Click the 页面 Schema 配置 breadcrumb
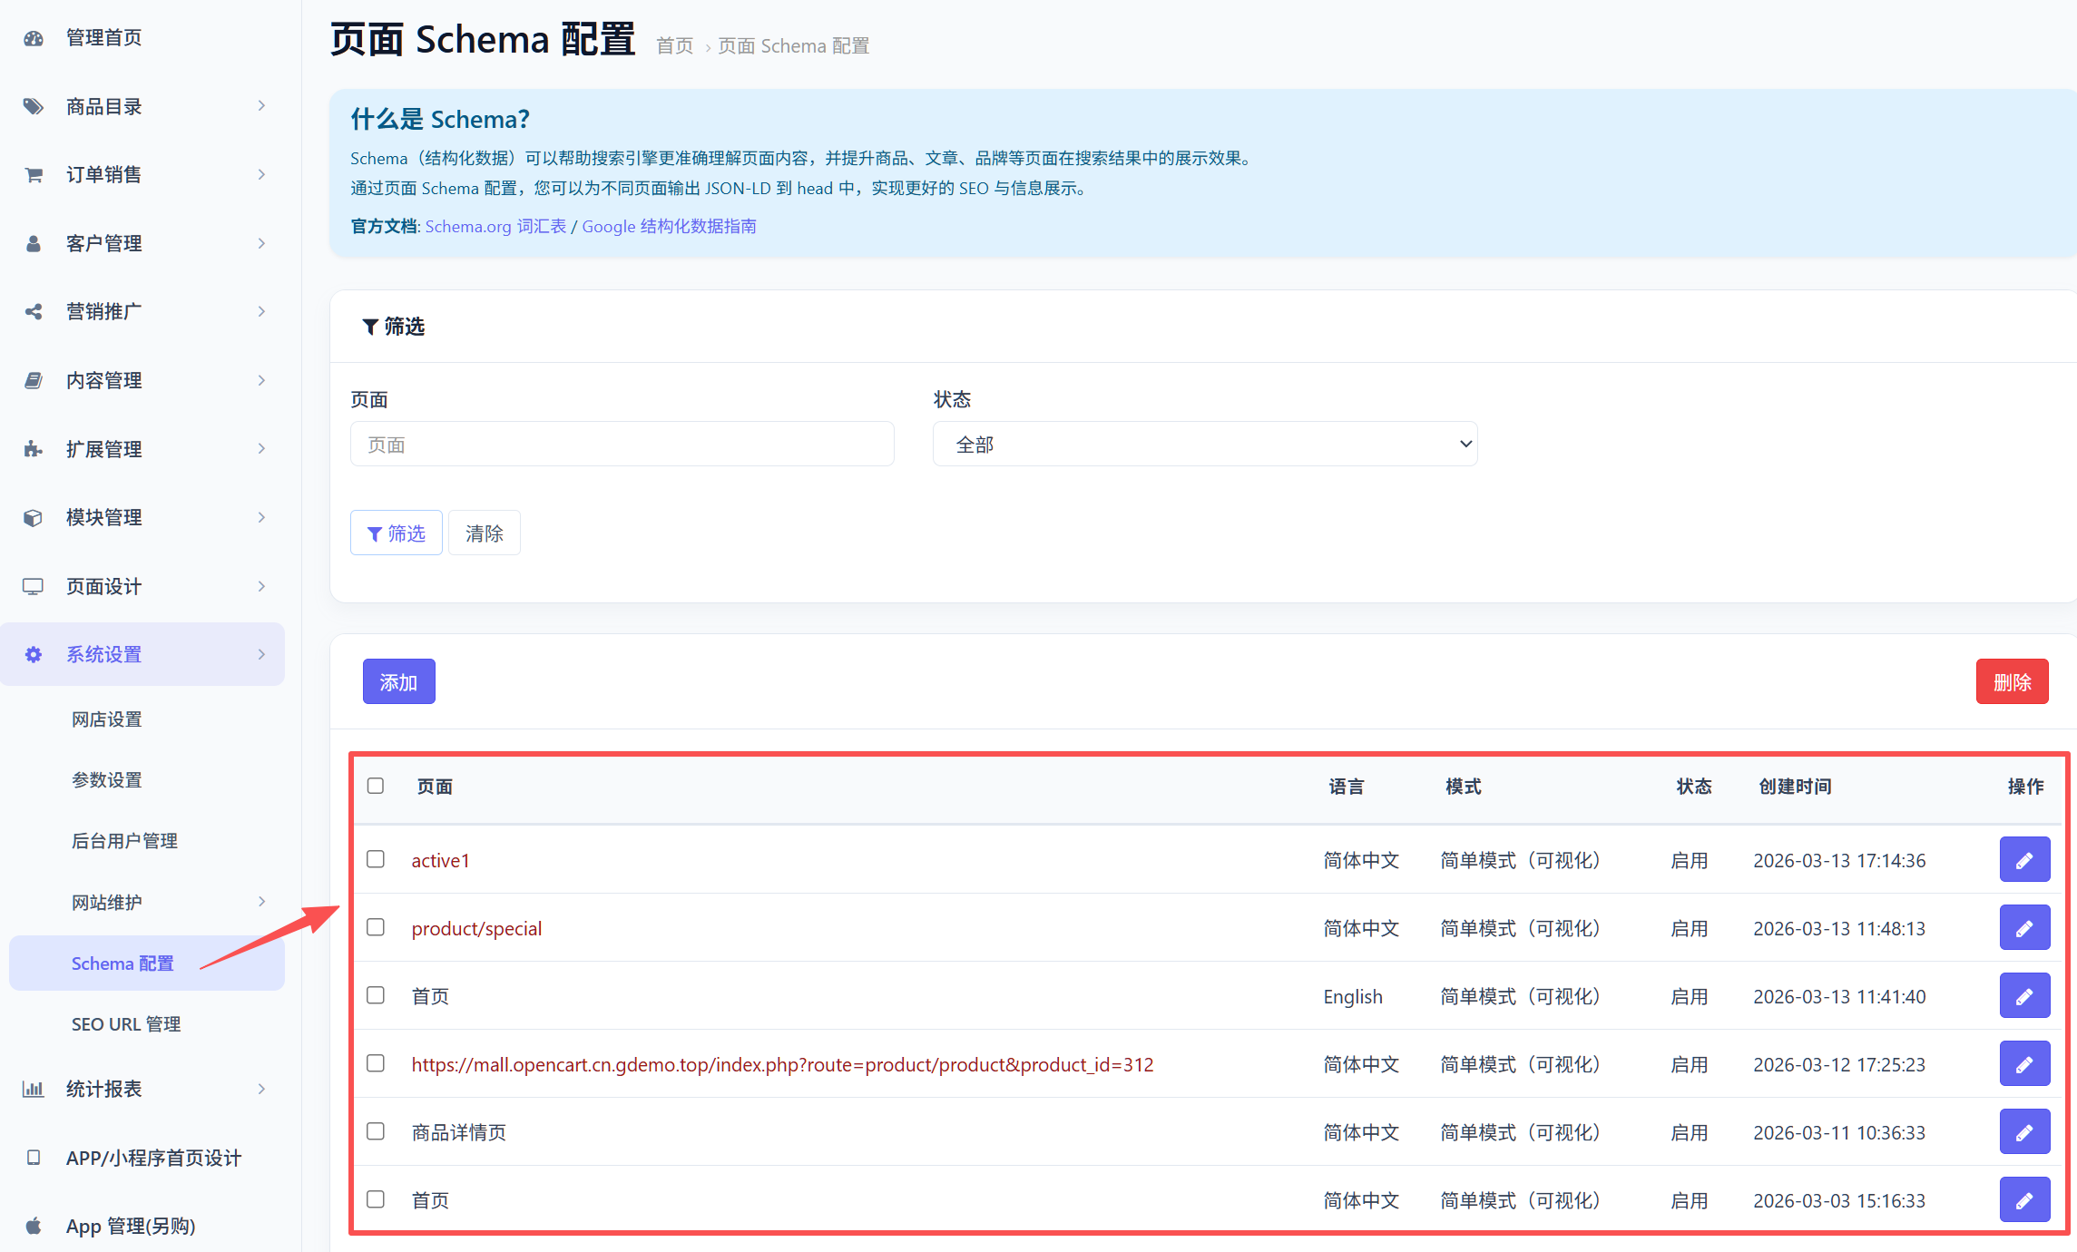This screenshot has height=1252, width=2077. (x=793, y=46)
